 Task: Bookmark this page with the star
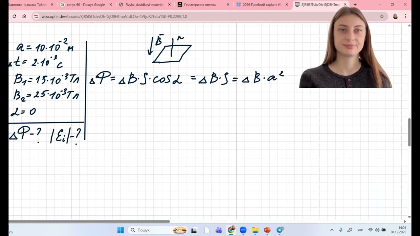click(382, 16)
